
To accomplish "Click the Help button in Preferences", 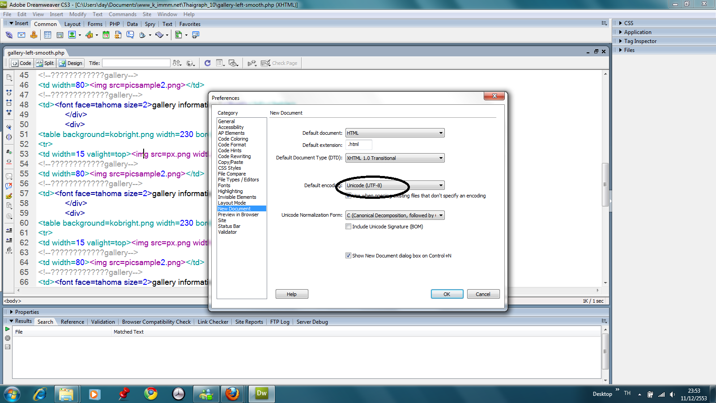I will pos(292,294).
